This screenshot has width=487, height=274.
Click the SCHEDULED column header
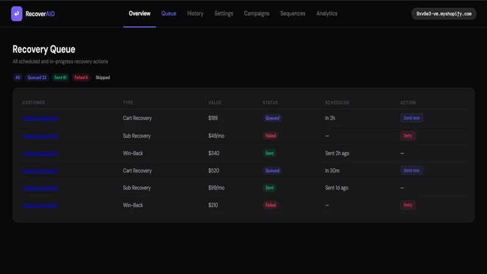(337, 102)
